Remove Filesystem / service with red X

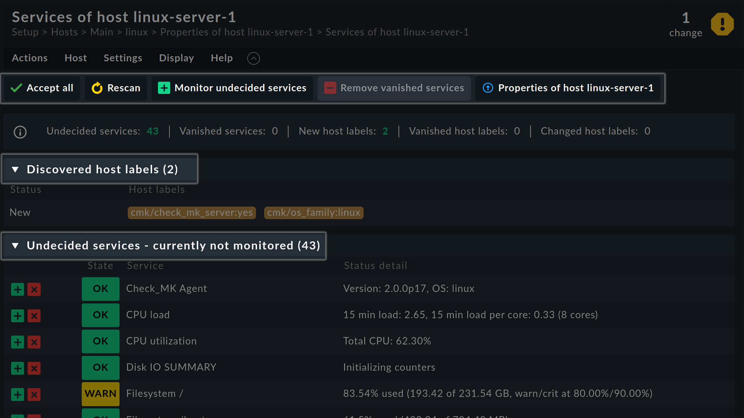(34, 394)
